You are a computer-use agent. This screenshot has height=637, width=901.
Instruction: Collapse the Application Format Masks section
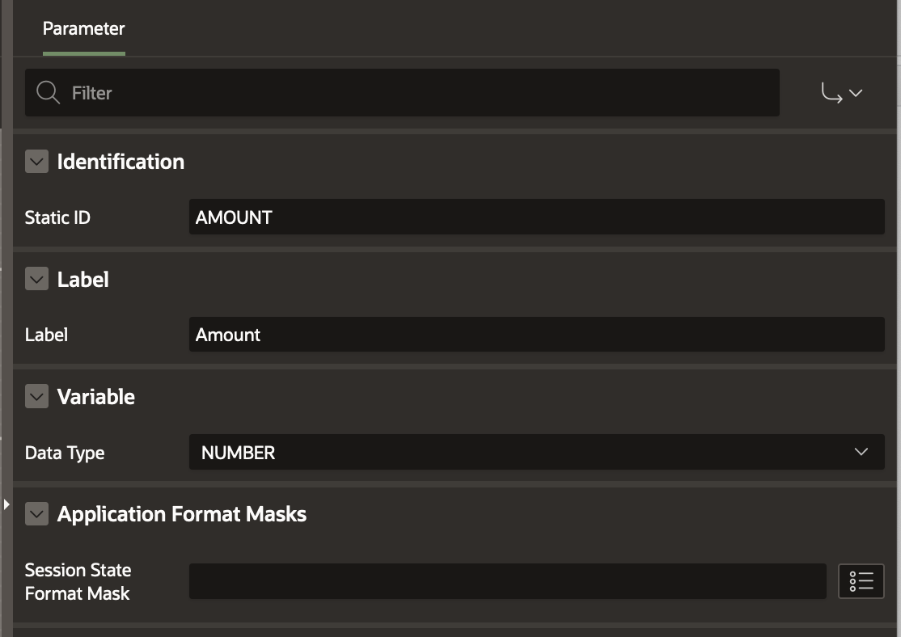[37, 514]
